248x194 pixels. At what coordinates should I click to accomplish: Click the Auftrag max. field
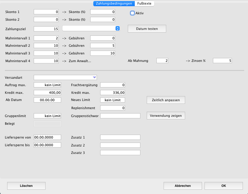[x=47, y=85]
